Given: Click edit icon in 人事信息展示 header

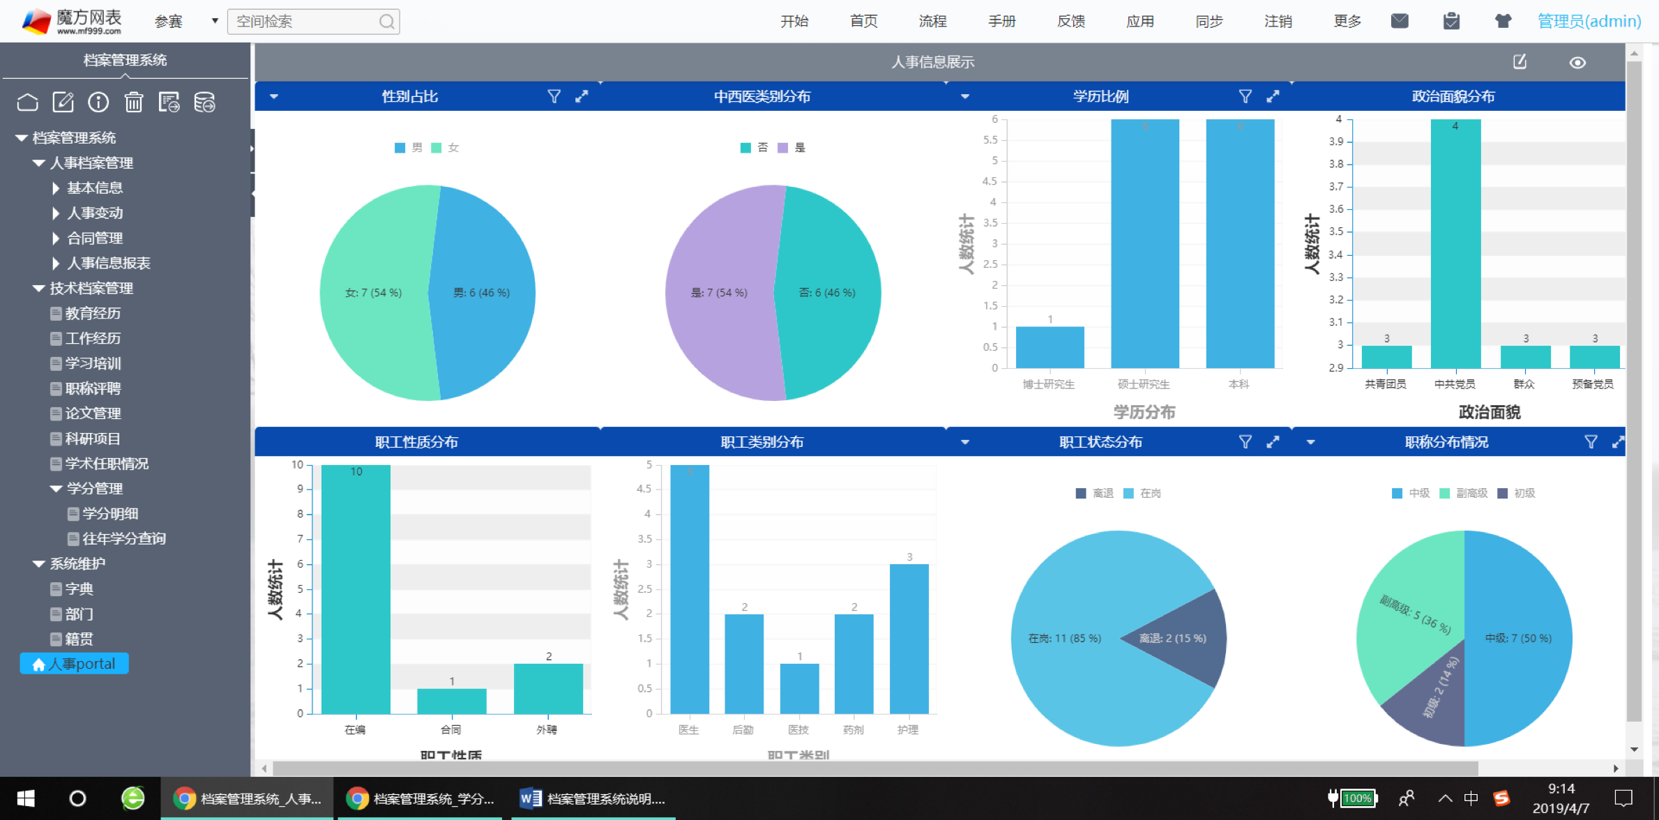Looking at the screenshot, I should (x=1520, y=62).
